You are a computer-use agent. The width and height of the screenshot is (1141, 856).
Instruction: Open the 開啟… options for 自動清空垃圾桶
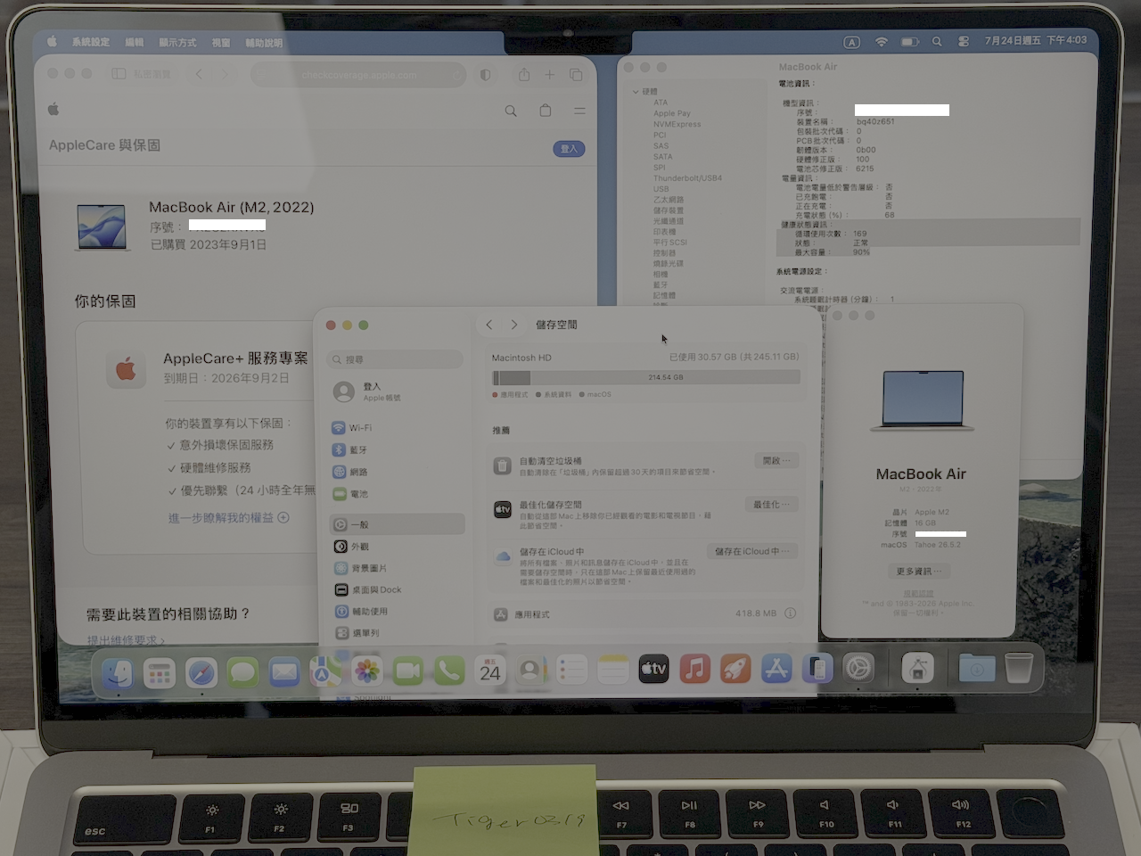776,461
